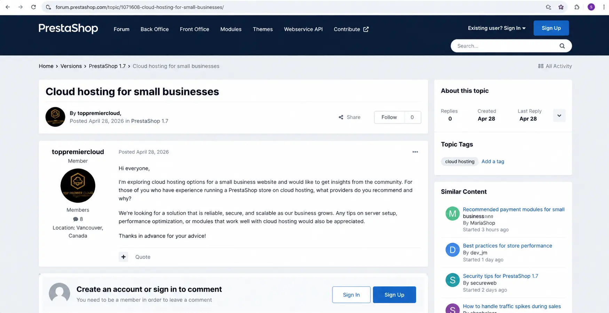The width and height of the screenshot is (609, 313).
Task: Click the cloud hosting tag
Action: pyautogui.click(x=460, y=162)
